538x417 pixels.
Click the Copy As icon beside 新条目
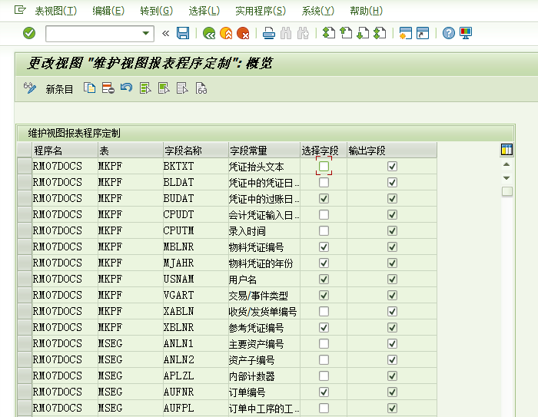coord(90,88)
